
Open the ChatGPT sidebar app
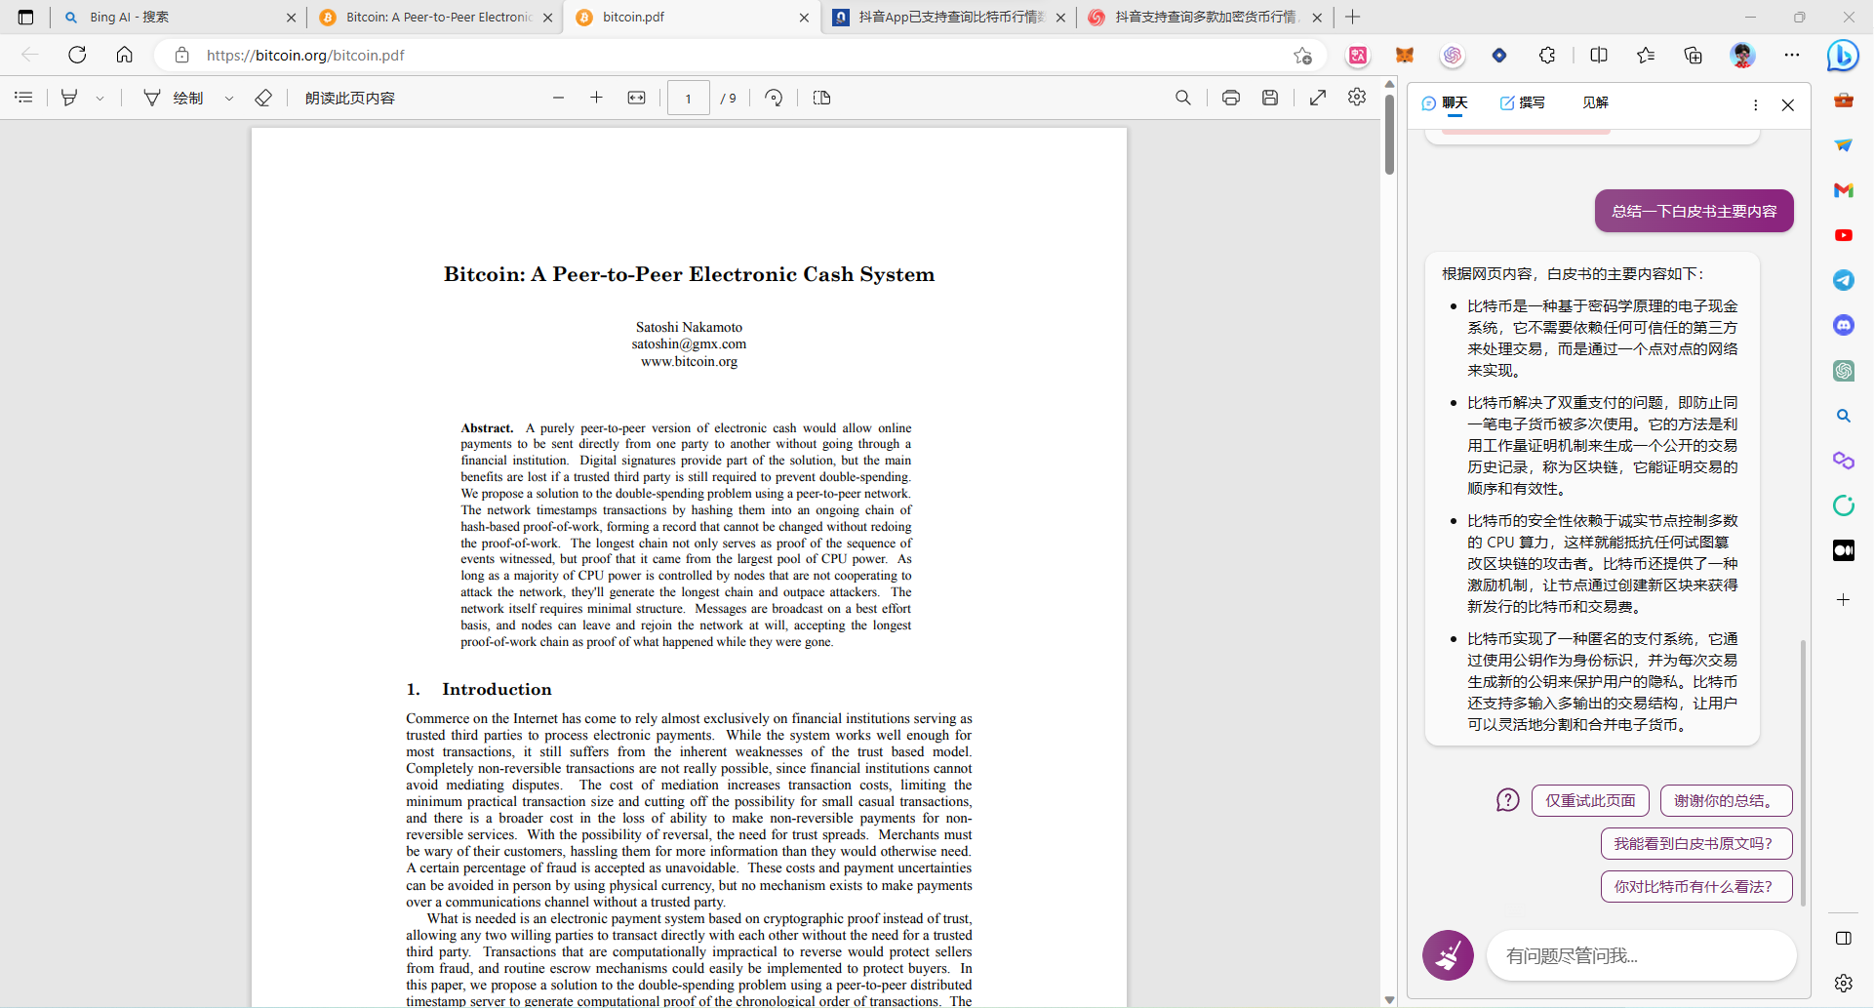point(1844,371)
